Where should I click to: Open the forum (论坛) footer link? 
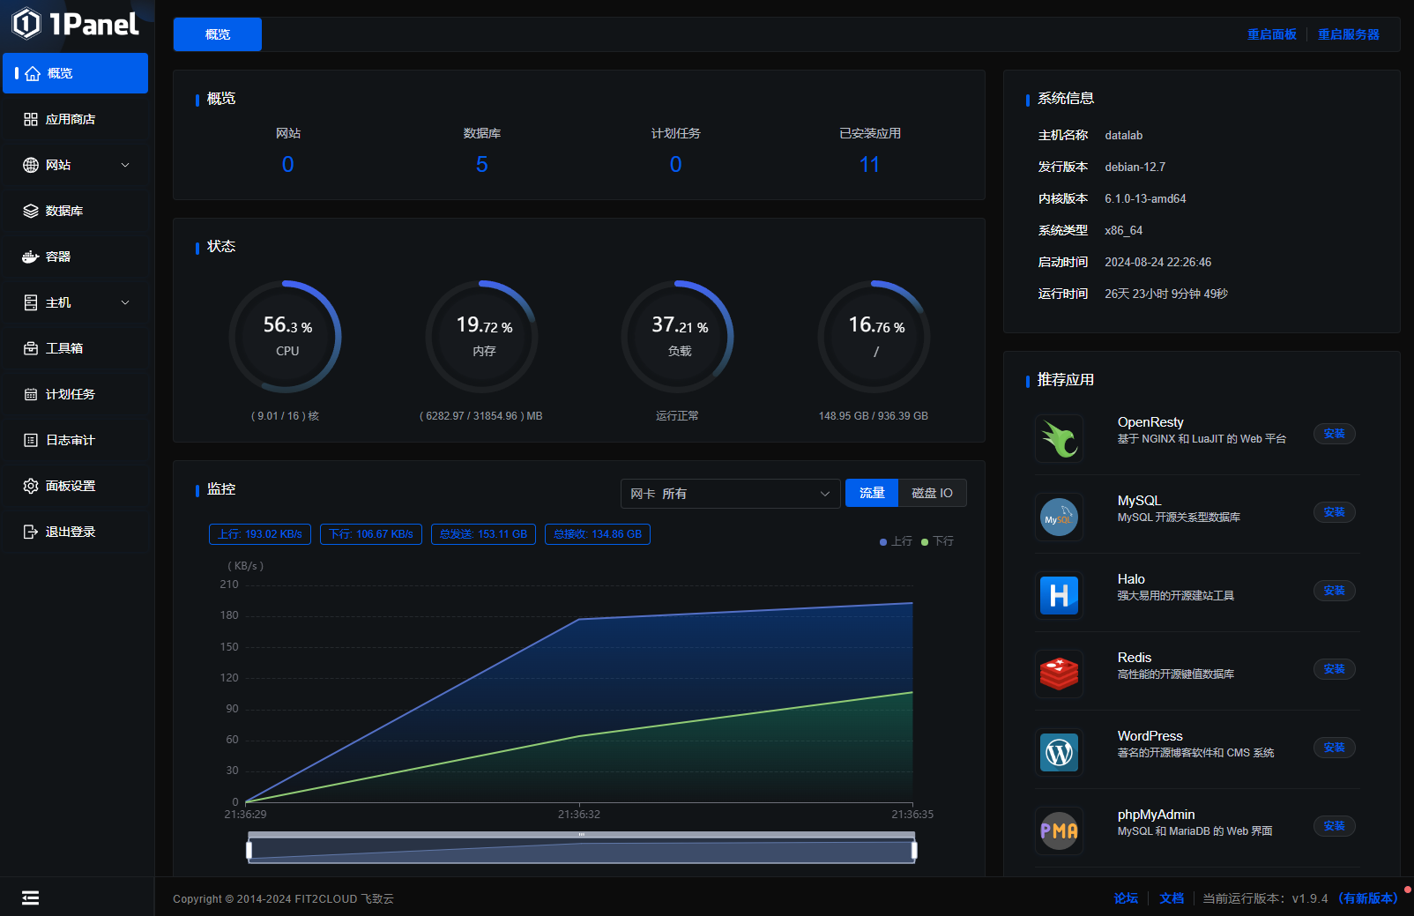point(1126,898)
